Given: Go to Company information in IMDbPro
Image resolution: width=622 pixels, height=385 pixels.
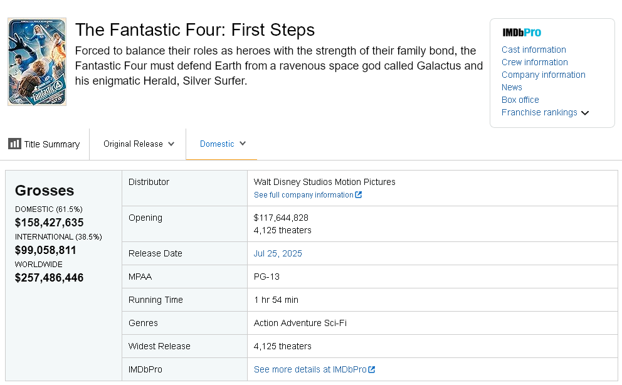Looking at the screenshot, I should point(543,75).
